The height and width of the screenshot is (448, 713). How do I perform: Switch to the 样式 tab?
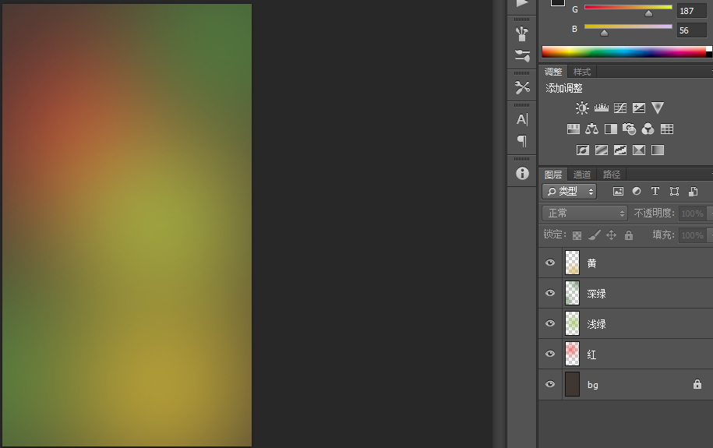click(582, 72)
